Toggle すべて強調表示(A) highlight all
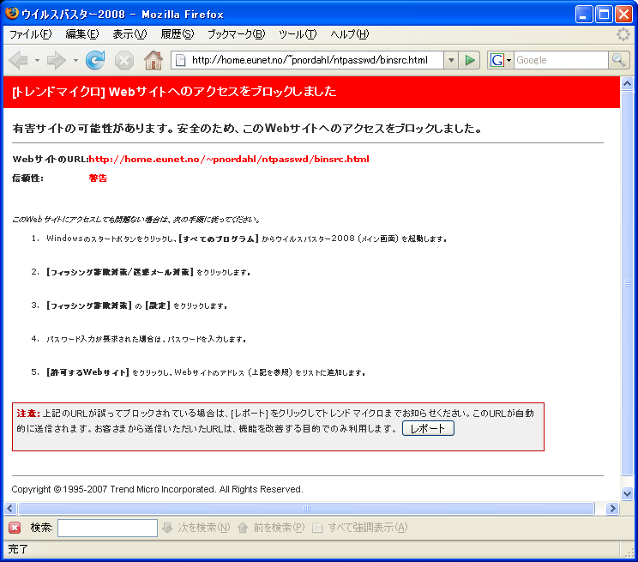 [x=359, y=528]
